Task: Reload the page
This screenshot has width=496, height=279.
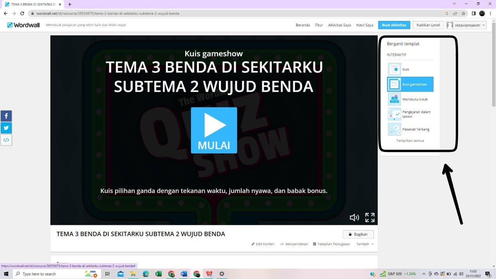Action: (x=22, y=13)
